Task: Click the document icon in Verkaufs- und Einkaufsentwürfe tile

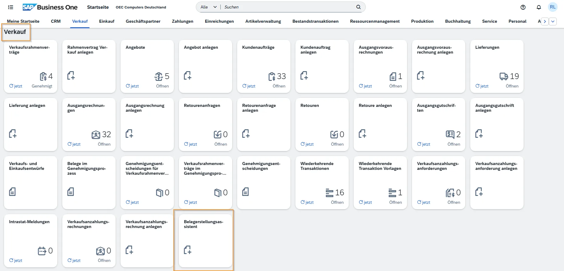Action: click(x=12, y=192)
